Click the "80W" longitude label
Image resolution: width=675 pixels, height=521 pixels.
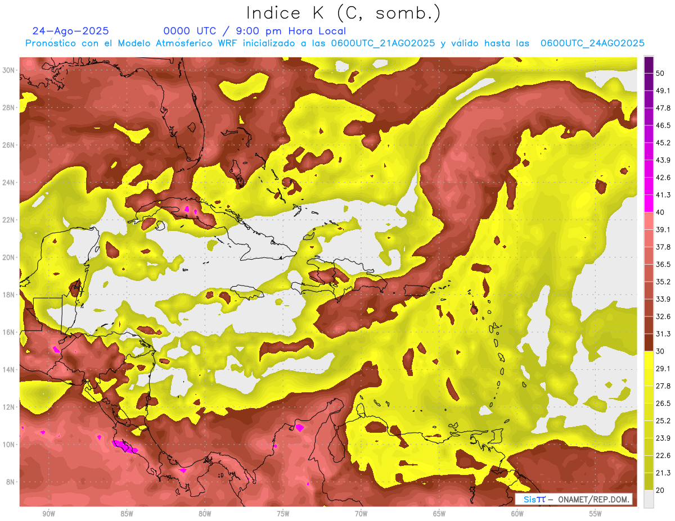point(205,514)
